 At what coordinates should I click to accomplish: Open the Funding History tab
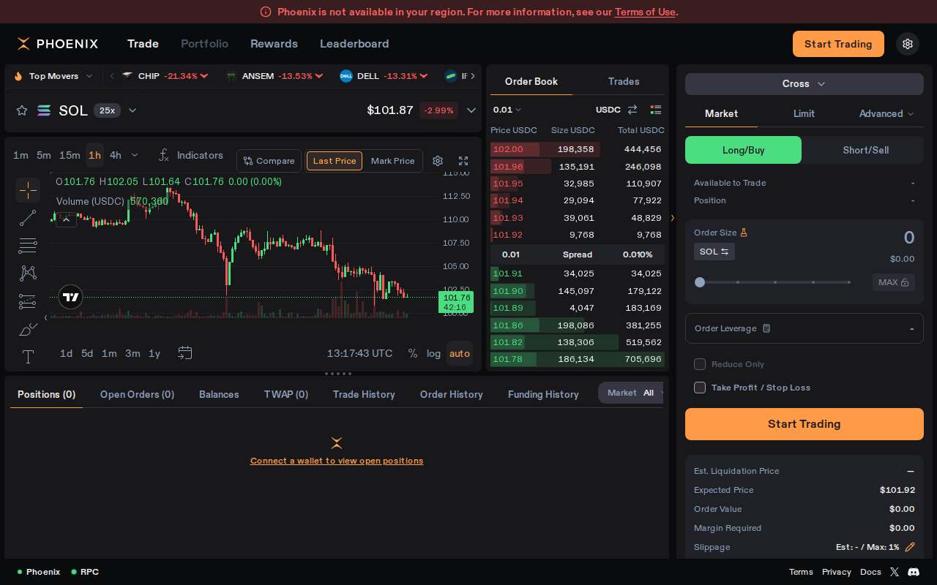543,394
